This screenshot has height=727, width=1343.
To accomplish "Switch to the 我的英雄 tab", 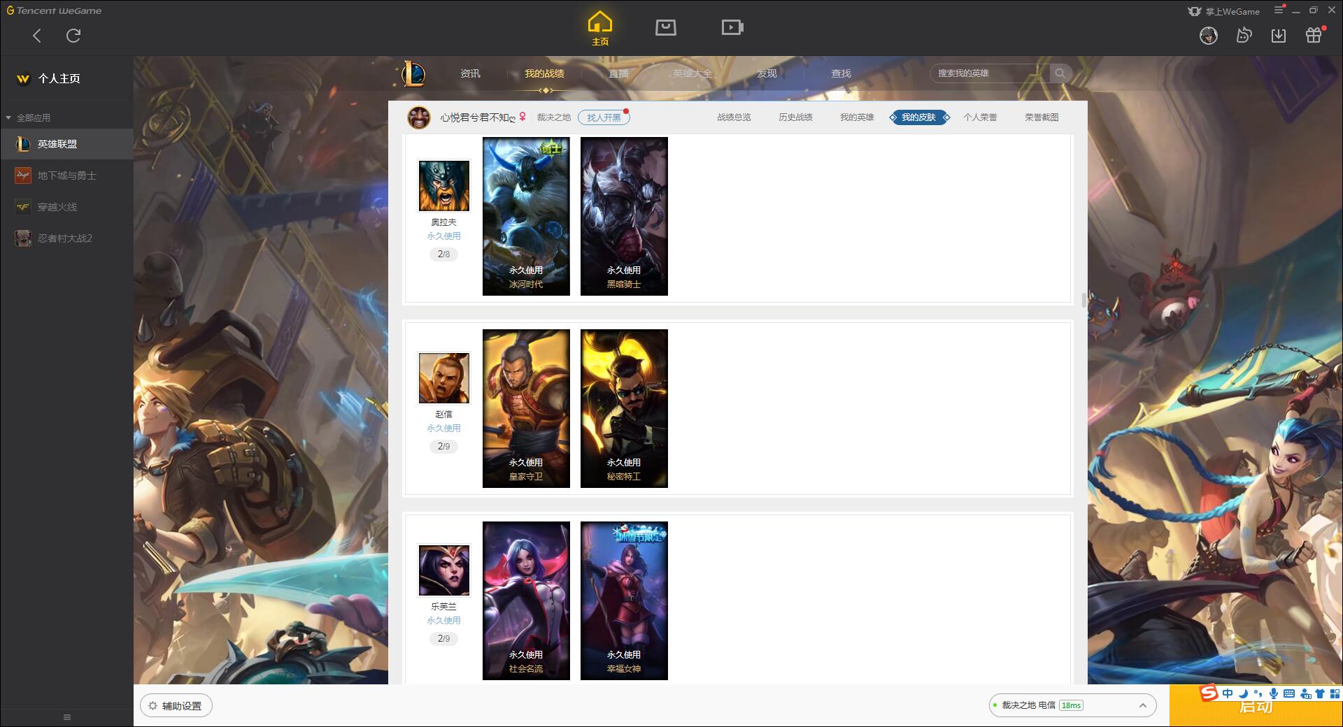I will click(857, 117).
